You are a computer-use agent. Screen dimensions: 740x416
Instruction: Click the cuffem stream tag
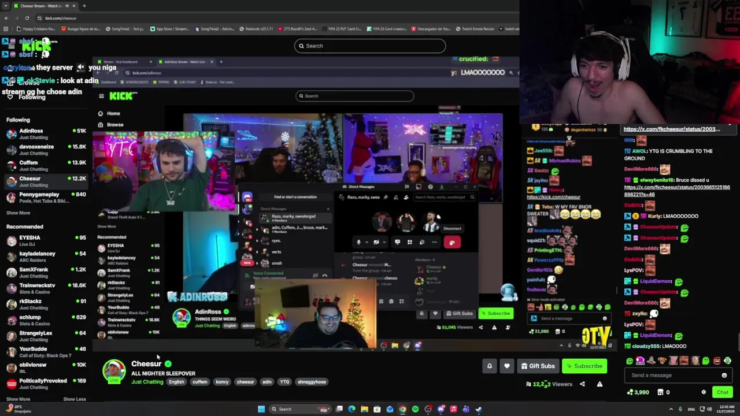pyautogui.click(x=199, y=382)
